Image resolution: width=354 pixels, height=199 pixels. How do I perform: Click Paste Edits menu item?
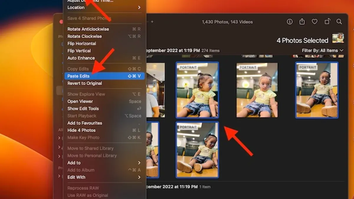point(104,76)
